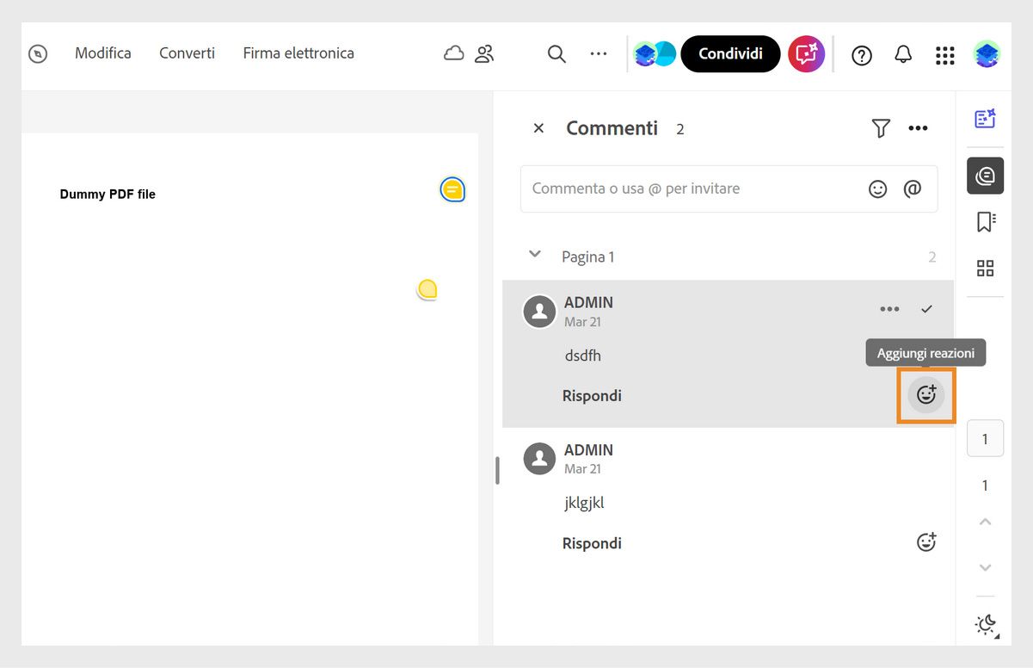
Task: Click the search magnifier icon
Action: pos(556,54)
